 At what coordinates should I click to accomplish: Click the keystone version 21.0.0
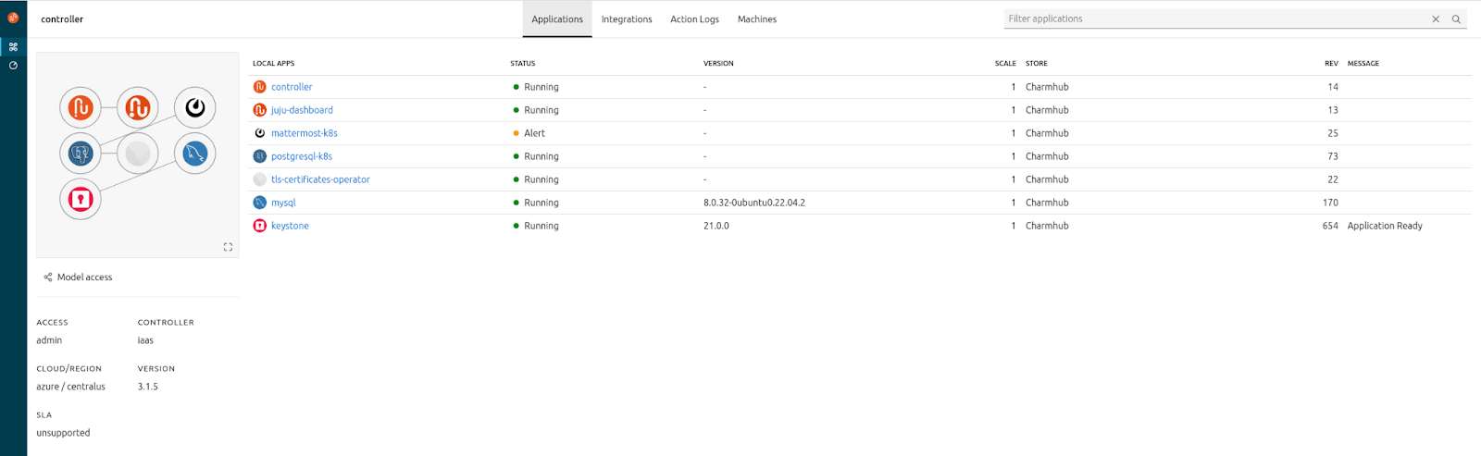pos(716,226)
